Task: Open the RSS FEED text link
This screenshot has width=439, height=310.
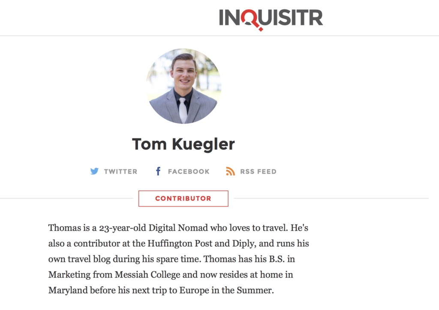Action: (x=258, y=171)
